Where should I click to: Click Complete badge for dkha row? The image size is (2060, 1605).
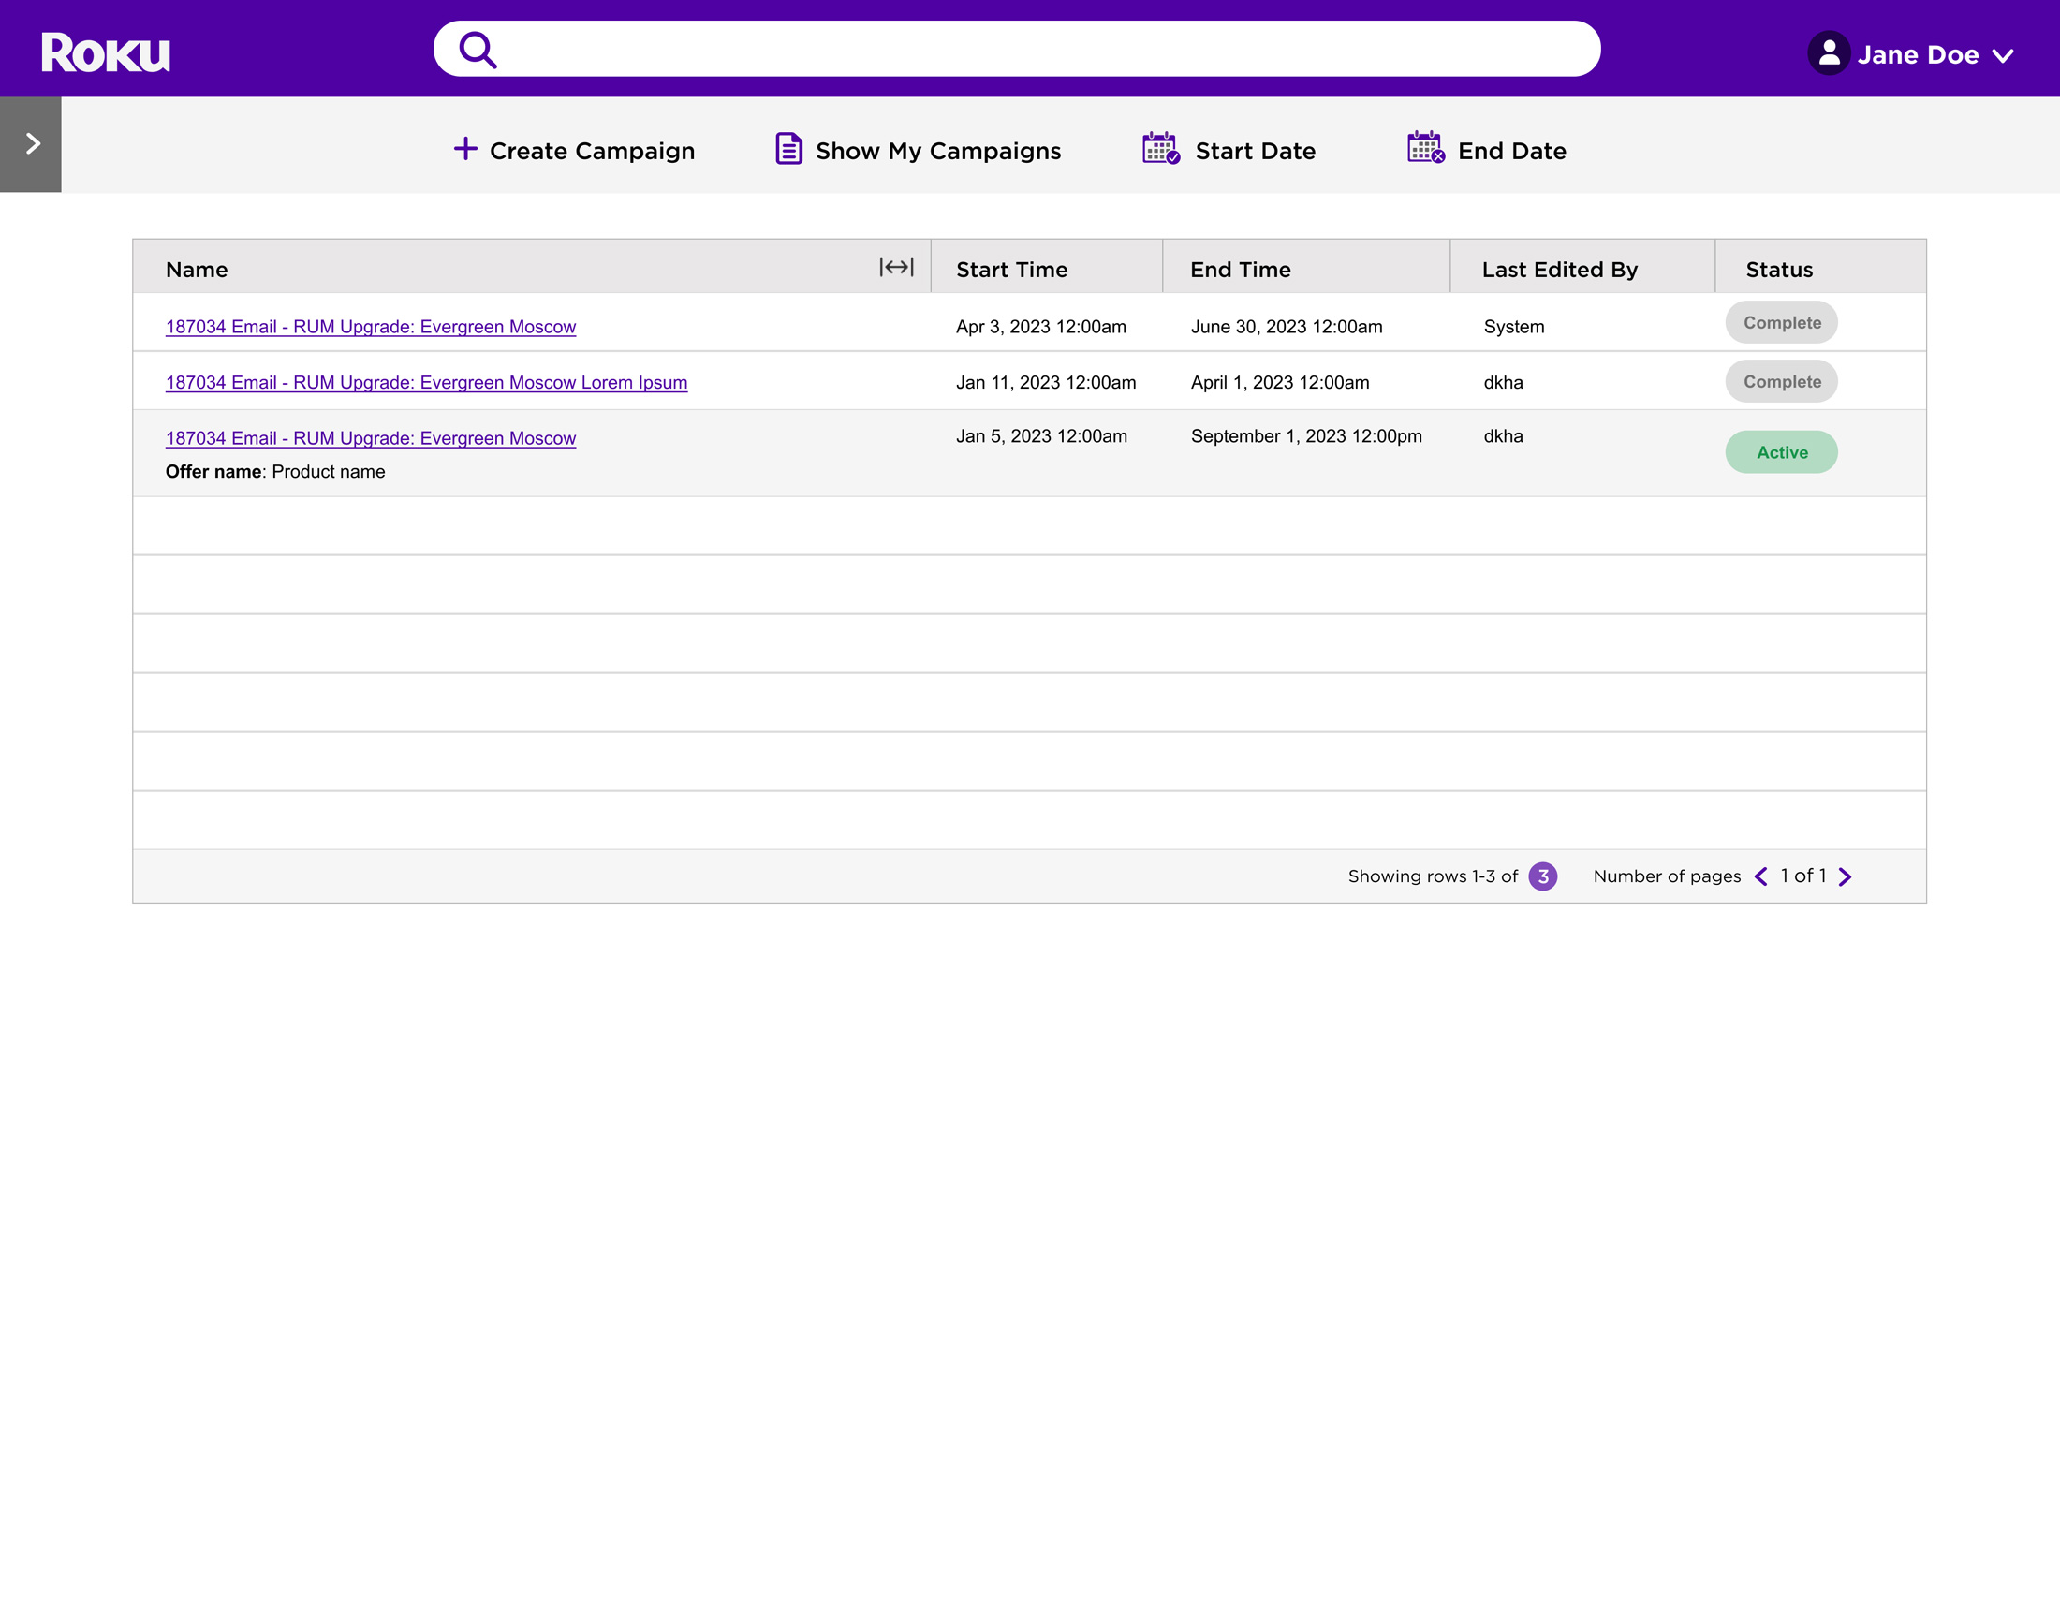tap(1781, 382)
